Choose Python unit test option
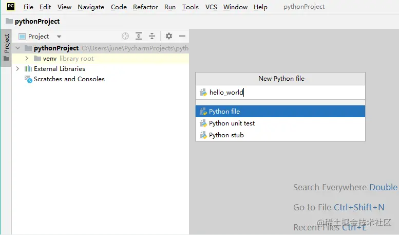This screenshot has height=235, width=399. (x=280, y=123)
